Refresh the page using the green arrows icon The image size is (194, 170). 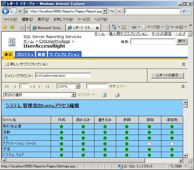[112, 11]
